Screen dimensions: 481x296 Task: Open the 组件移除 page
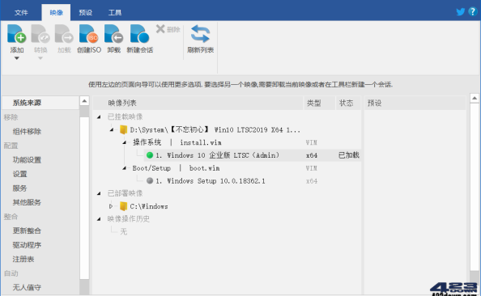click(27, 132)
